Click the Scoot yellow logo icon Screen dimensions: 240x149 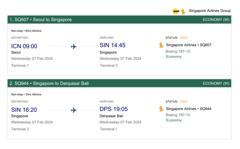(176, 11)
